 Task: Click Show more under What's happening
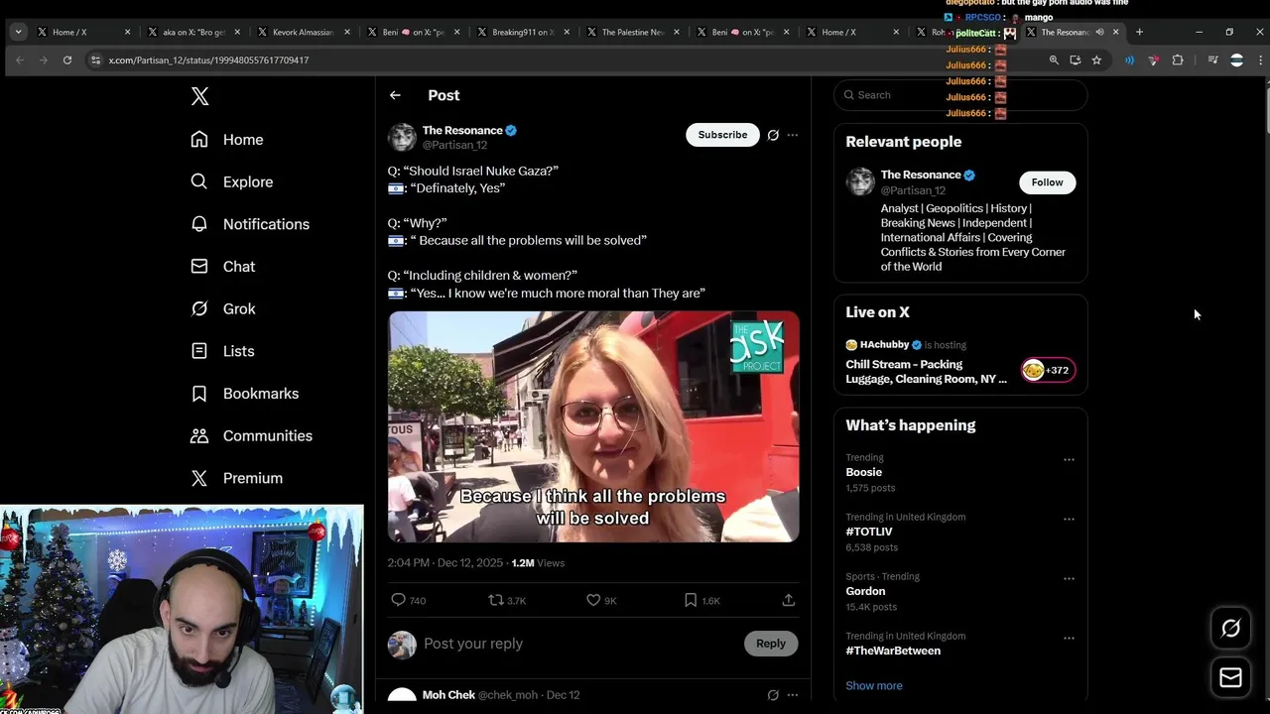point(874,685)
